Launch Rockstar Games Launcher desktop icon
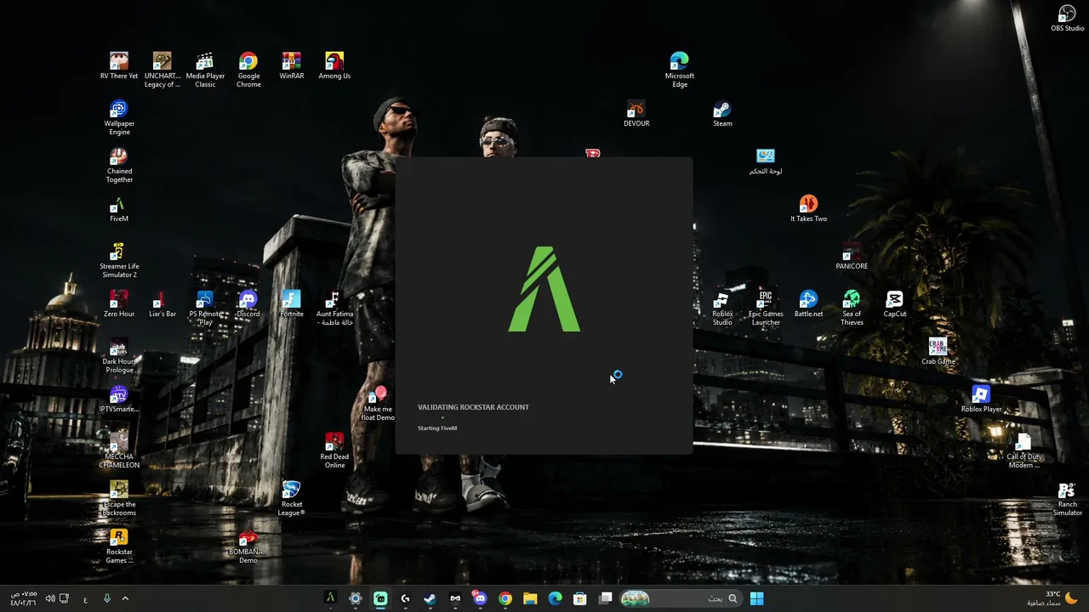 [119, 547]
